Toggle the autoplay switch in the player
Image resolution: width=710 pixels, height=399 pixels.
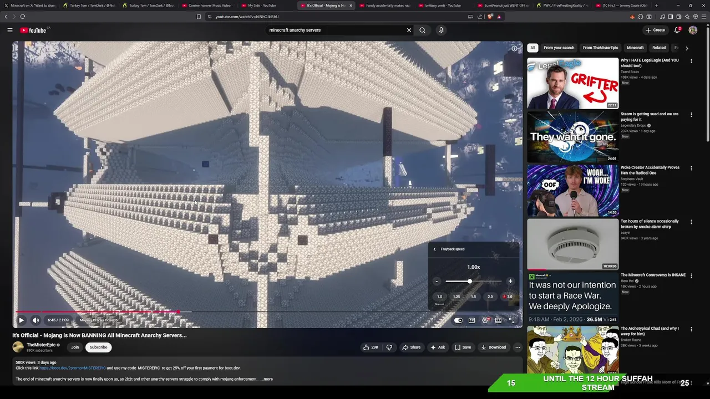click(458, 320)
